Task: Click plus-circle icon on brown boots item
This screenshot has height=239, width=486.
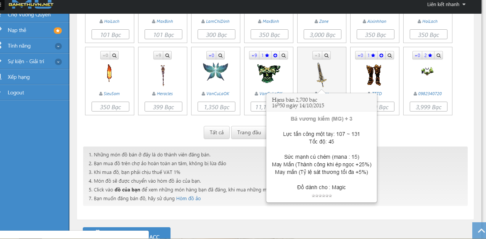Action: click(x=381, y=56)
